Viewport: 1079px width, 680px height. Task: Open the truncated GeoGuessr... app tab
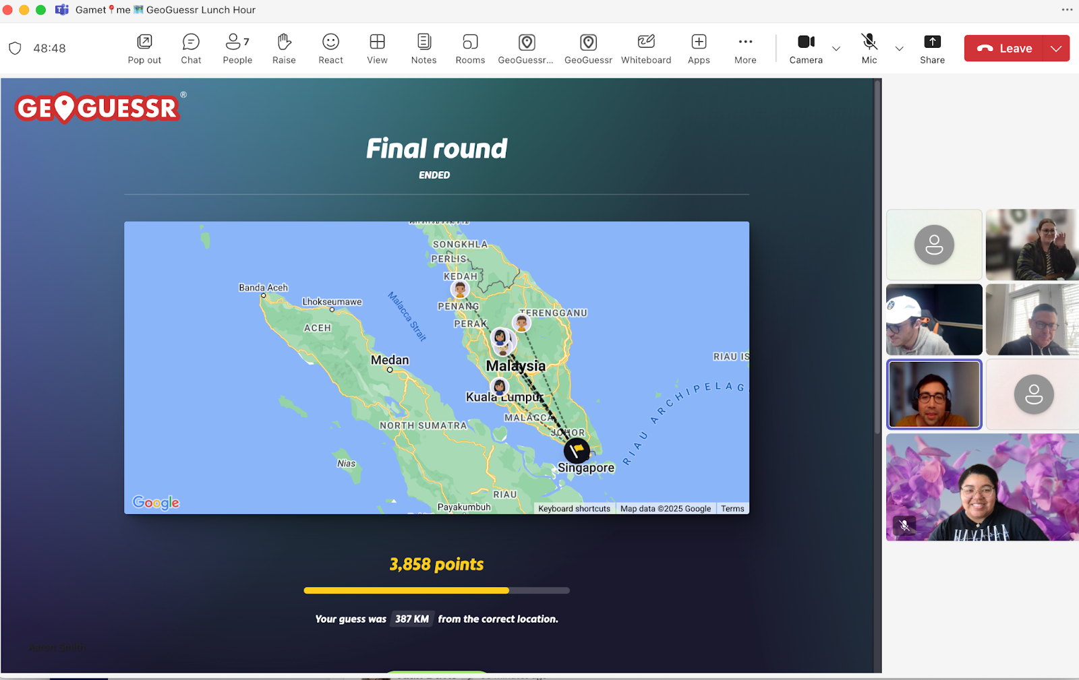(x=526, y=49)
